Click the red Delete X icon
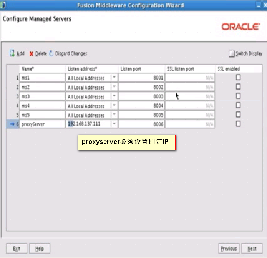Screen dimensions: 267x258 pos(31,54)
